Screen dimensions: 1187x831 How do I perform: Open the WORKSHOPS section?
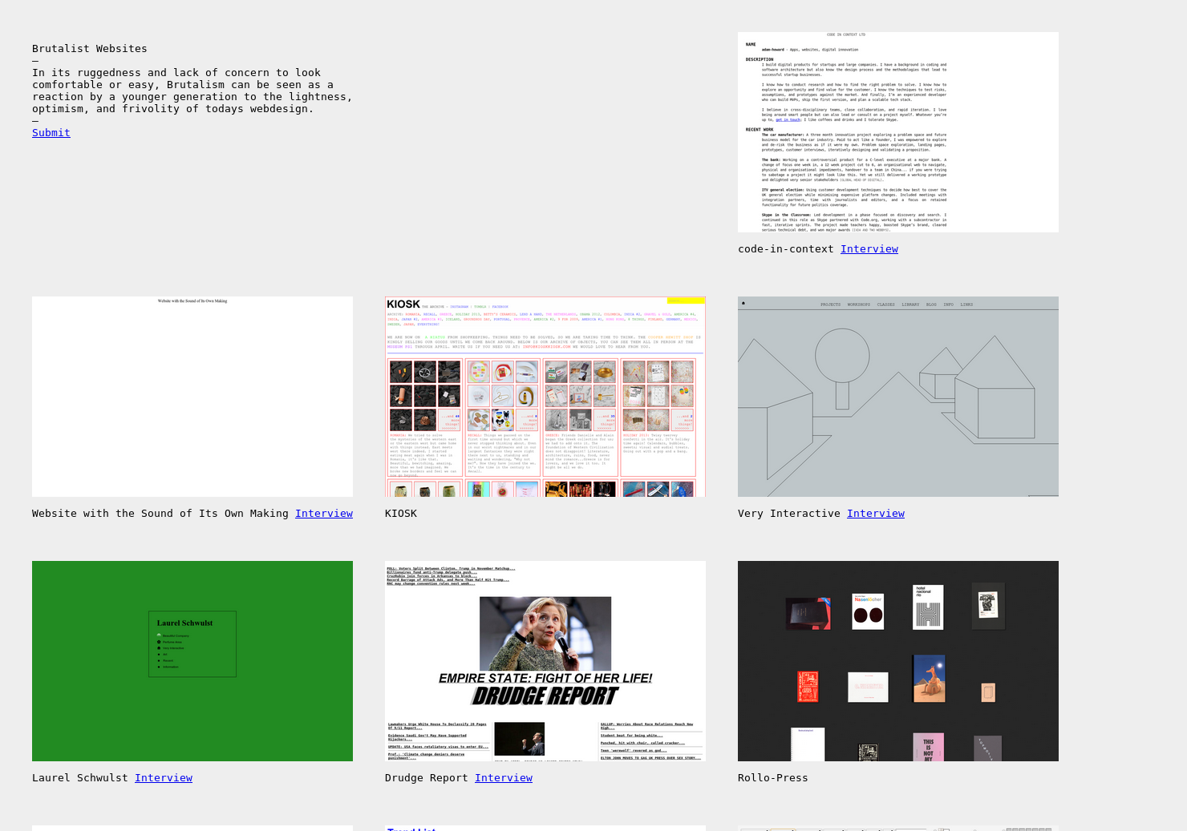(858, 305)
